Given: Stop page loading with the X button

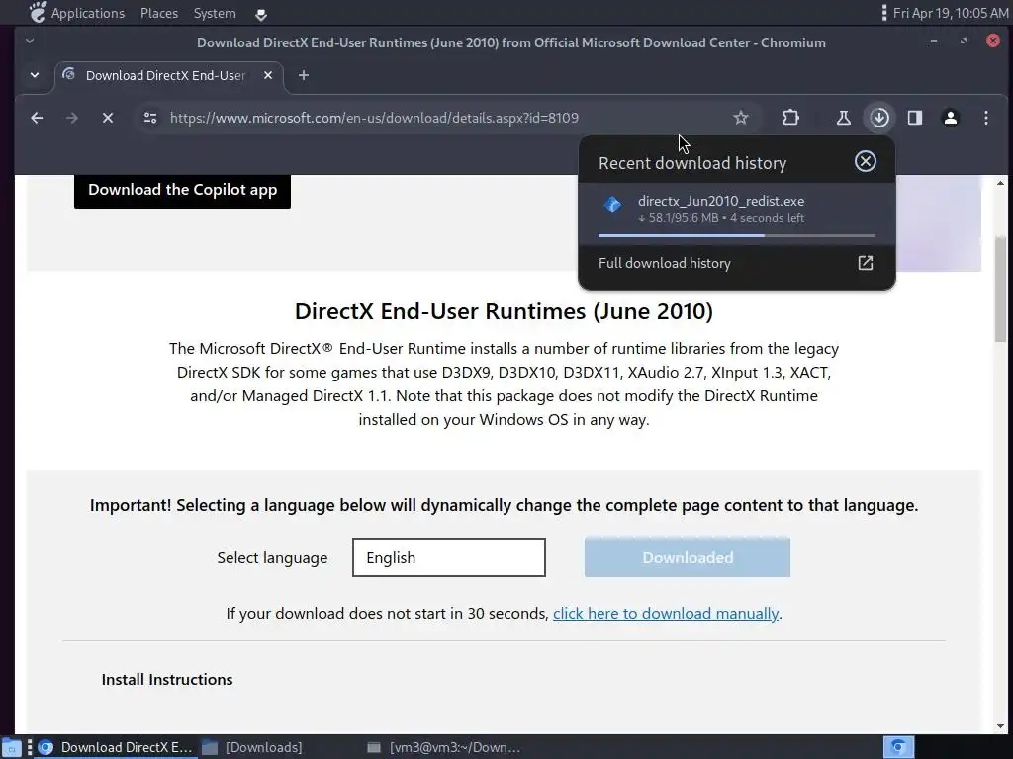Looking at the screenshot, I should (x=108, y=118).
